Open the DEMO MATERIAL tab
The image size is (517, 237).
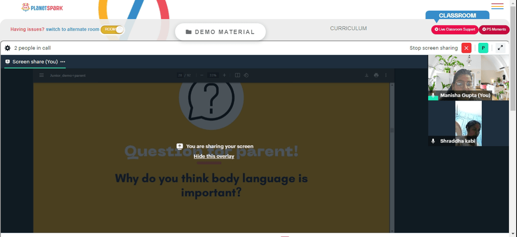[220, 32]
